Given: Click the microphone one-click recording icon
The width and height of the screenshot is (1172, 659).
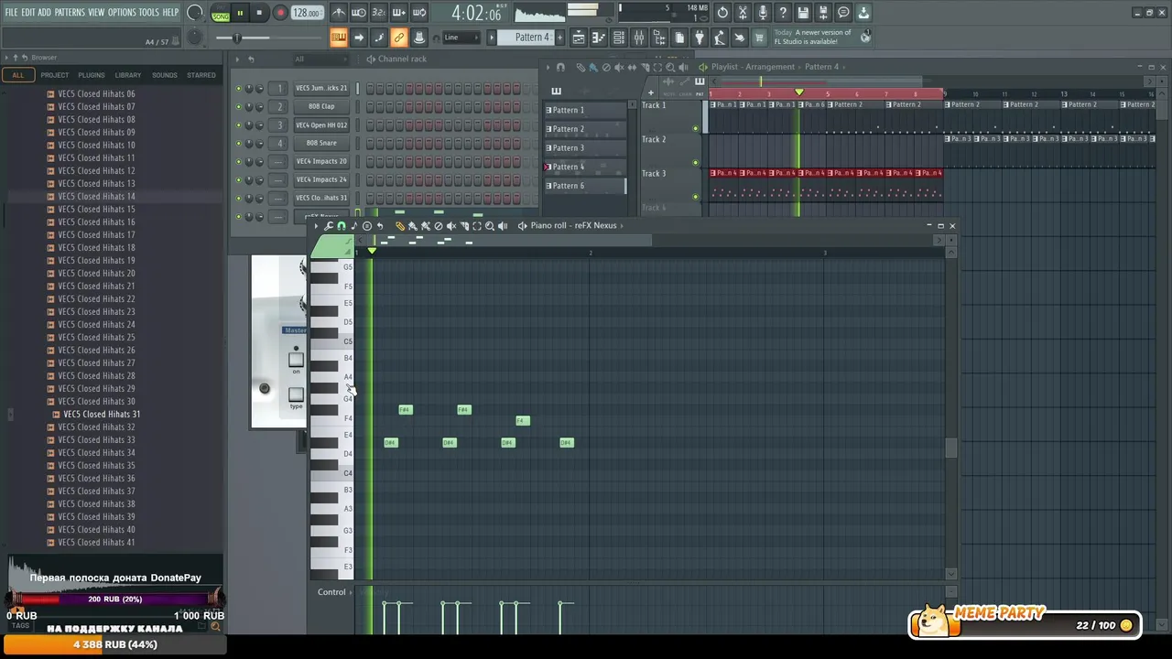Looking at the screenshot, I should pyautogui.click(x=763, y=13).
